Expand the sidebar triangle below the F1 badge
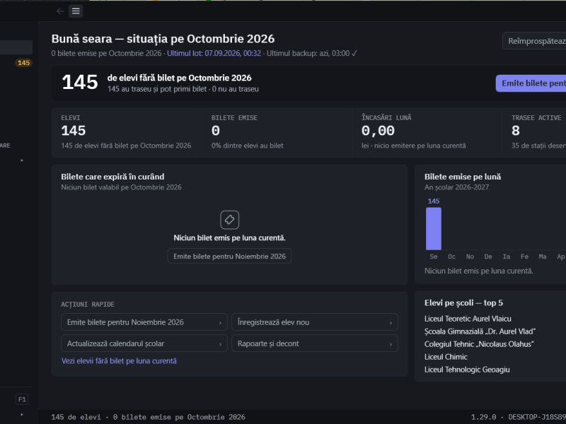Viewport: 566px width, 424px height. 22,415
